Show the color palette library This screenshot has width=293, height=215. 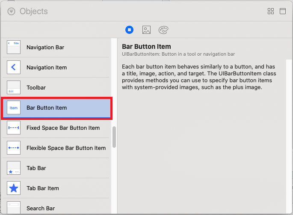click(x=164, y=30)
